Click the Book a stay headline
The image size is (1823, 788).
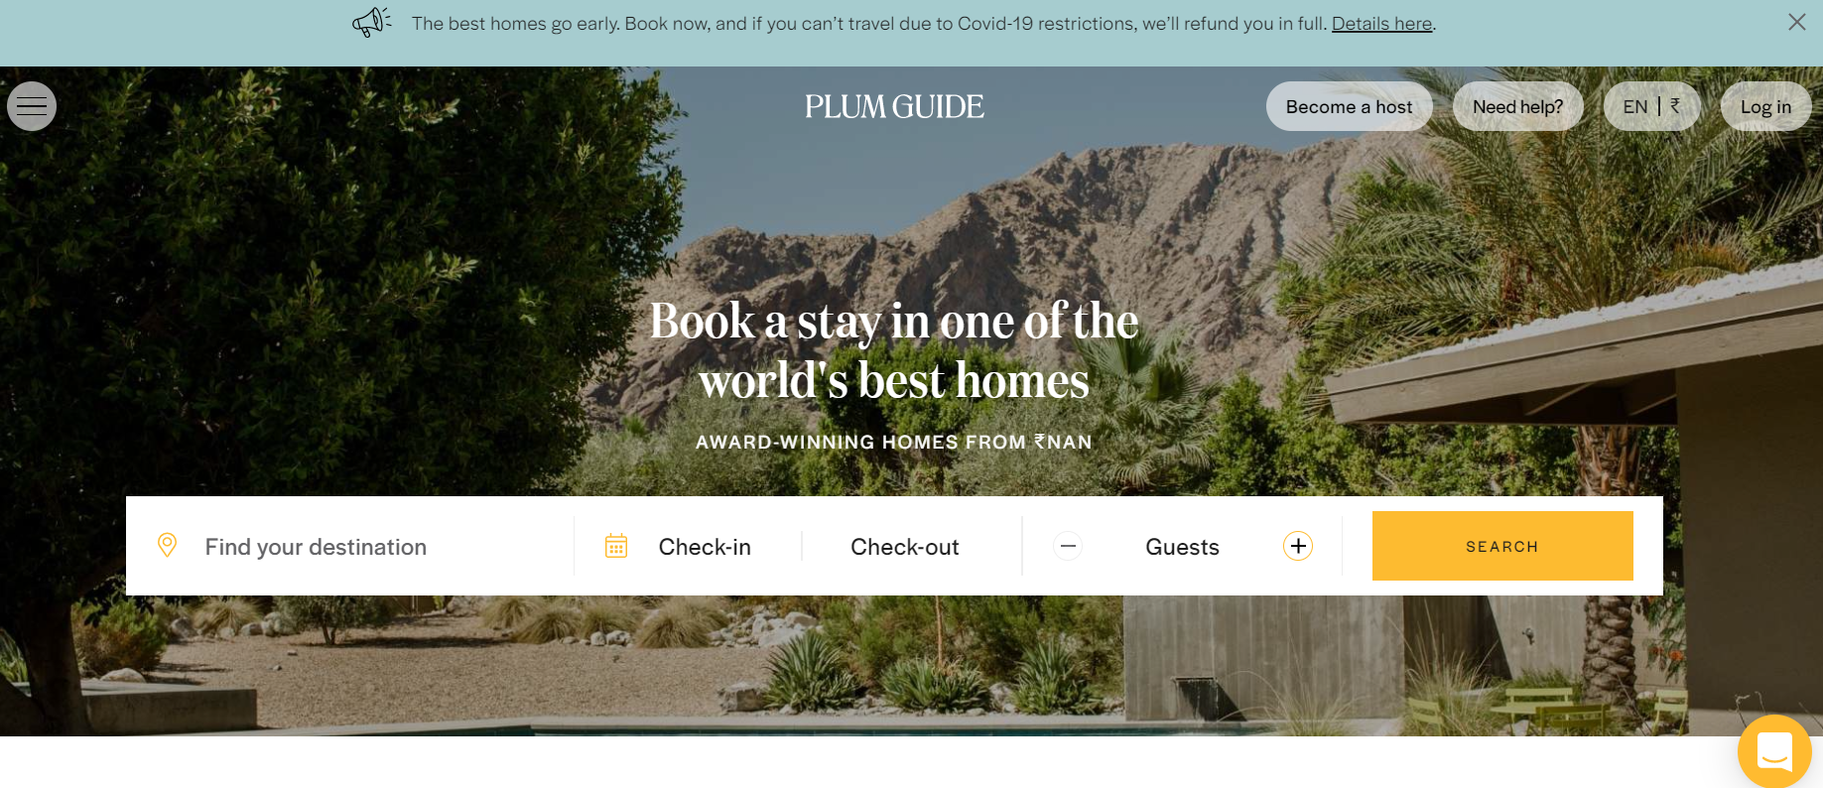pos(894,350)
